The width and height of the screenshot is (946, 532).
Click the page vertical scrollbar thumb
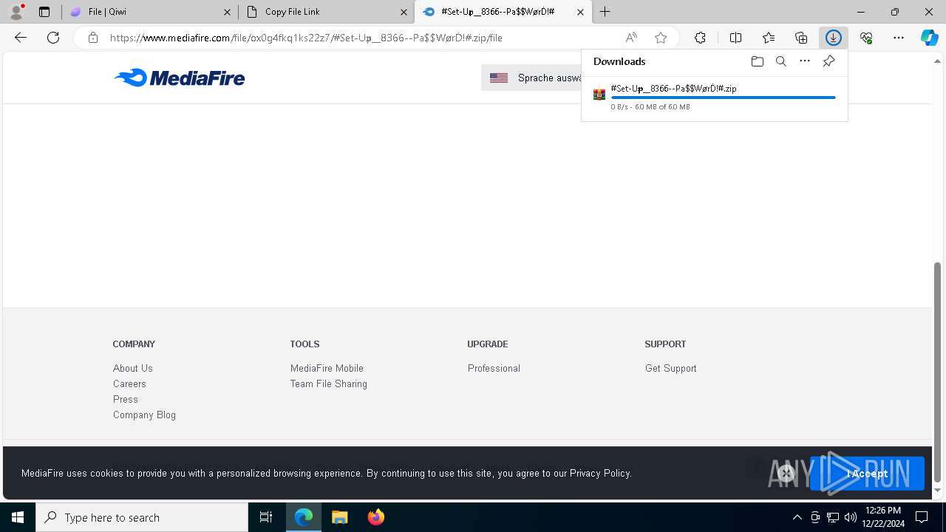point(937,372)
